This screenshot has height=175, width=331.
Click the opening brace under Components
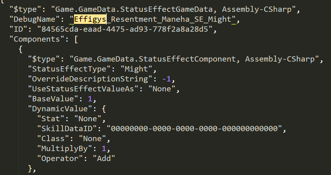pos(21,49)
